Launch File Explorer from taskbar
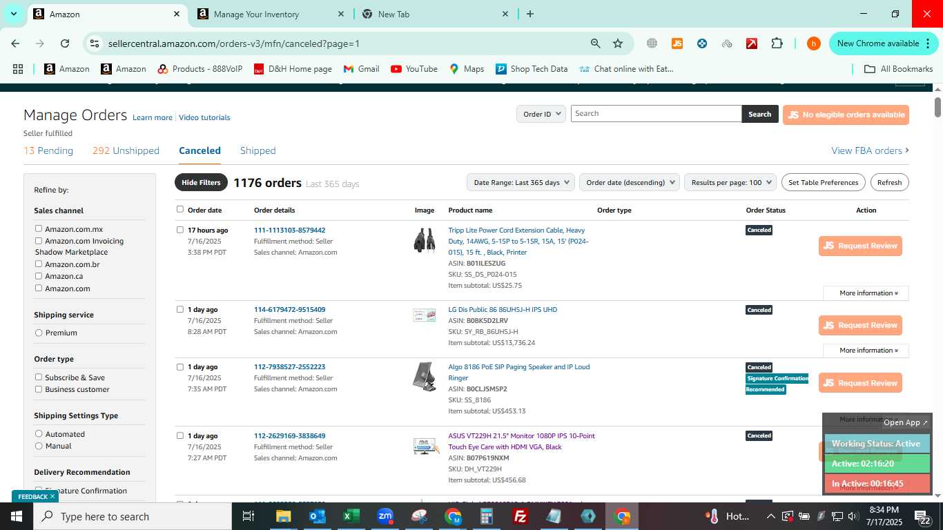The width and height of the screenshot is (943, 530). point(284,516)
